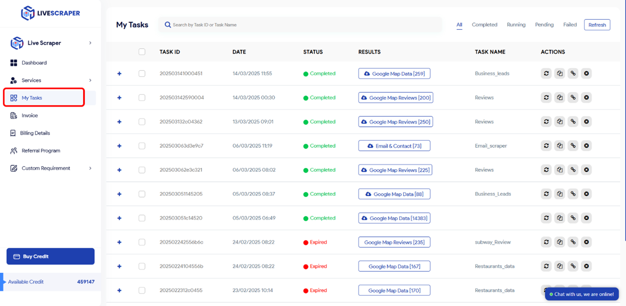626x306 pixels.
Task: Duplicate task 202503142590004 via copy icon
Action: click(559, 97)
